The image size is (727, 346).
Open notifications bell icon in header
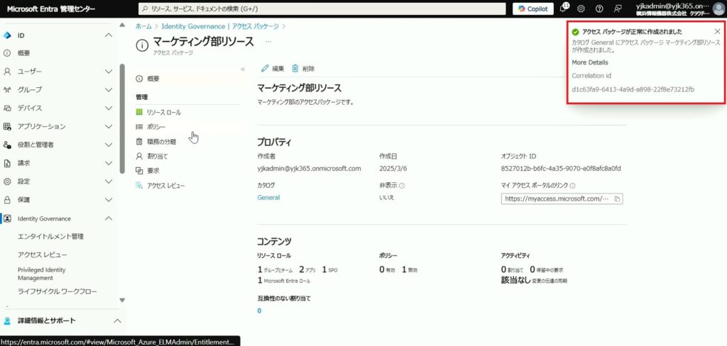click(x=563, y=9)
